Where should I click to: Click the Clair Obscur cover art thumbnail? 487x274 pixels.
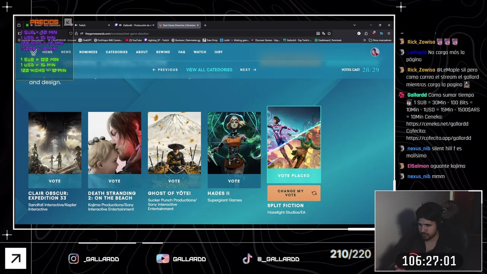(55, 143)
